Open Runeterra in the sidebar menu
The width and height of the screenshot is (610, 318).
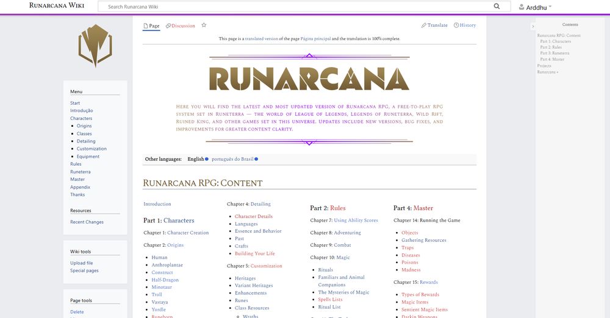(x=80, y=172)
